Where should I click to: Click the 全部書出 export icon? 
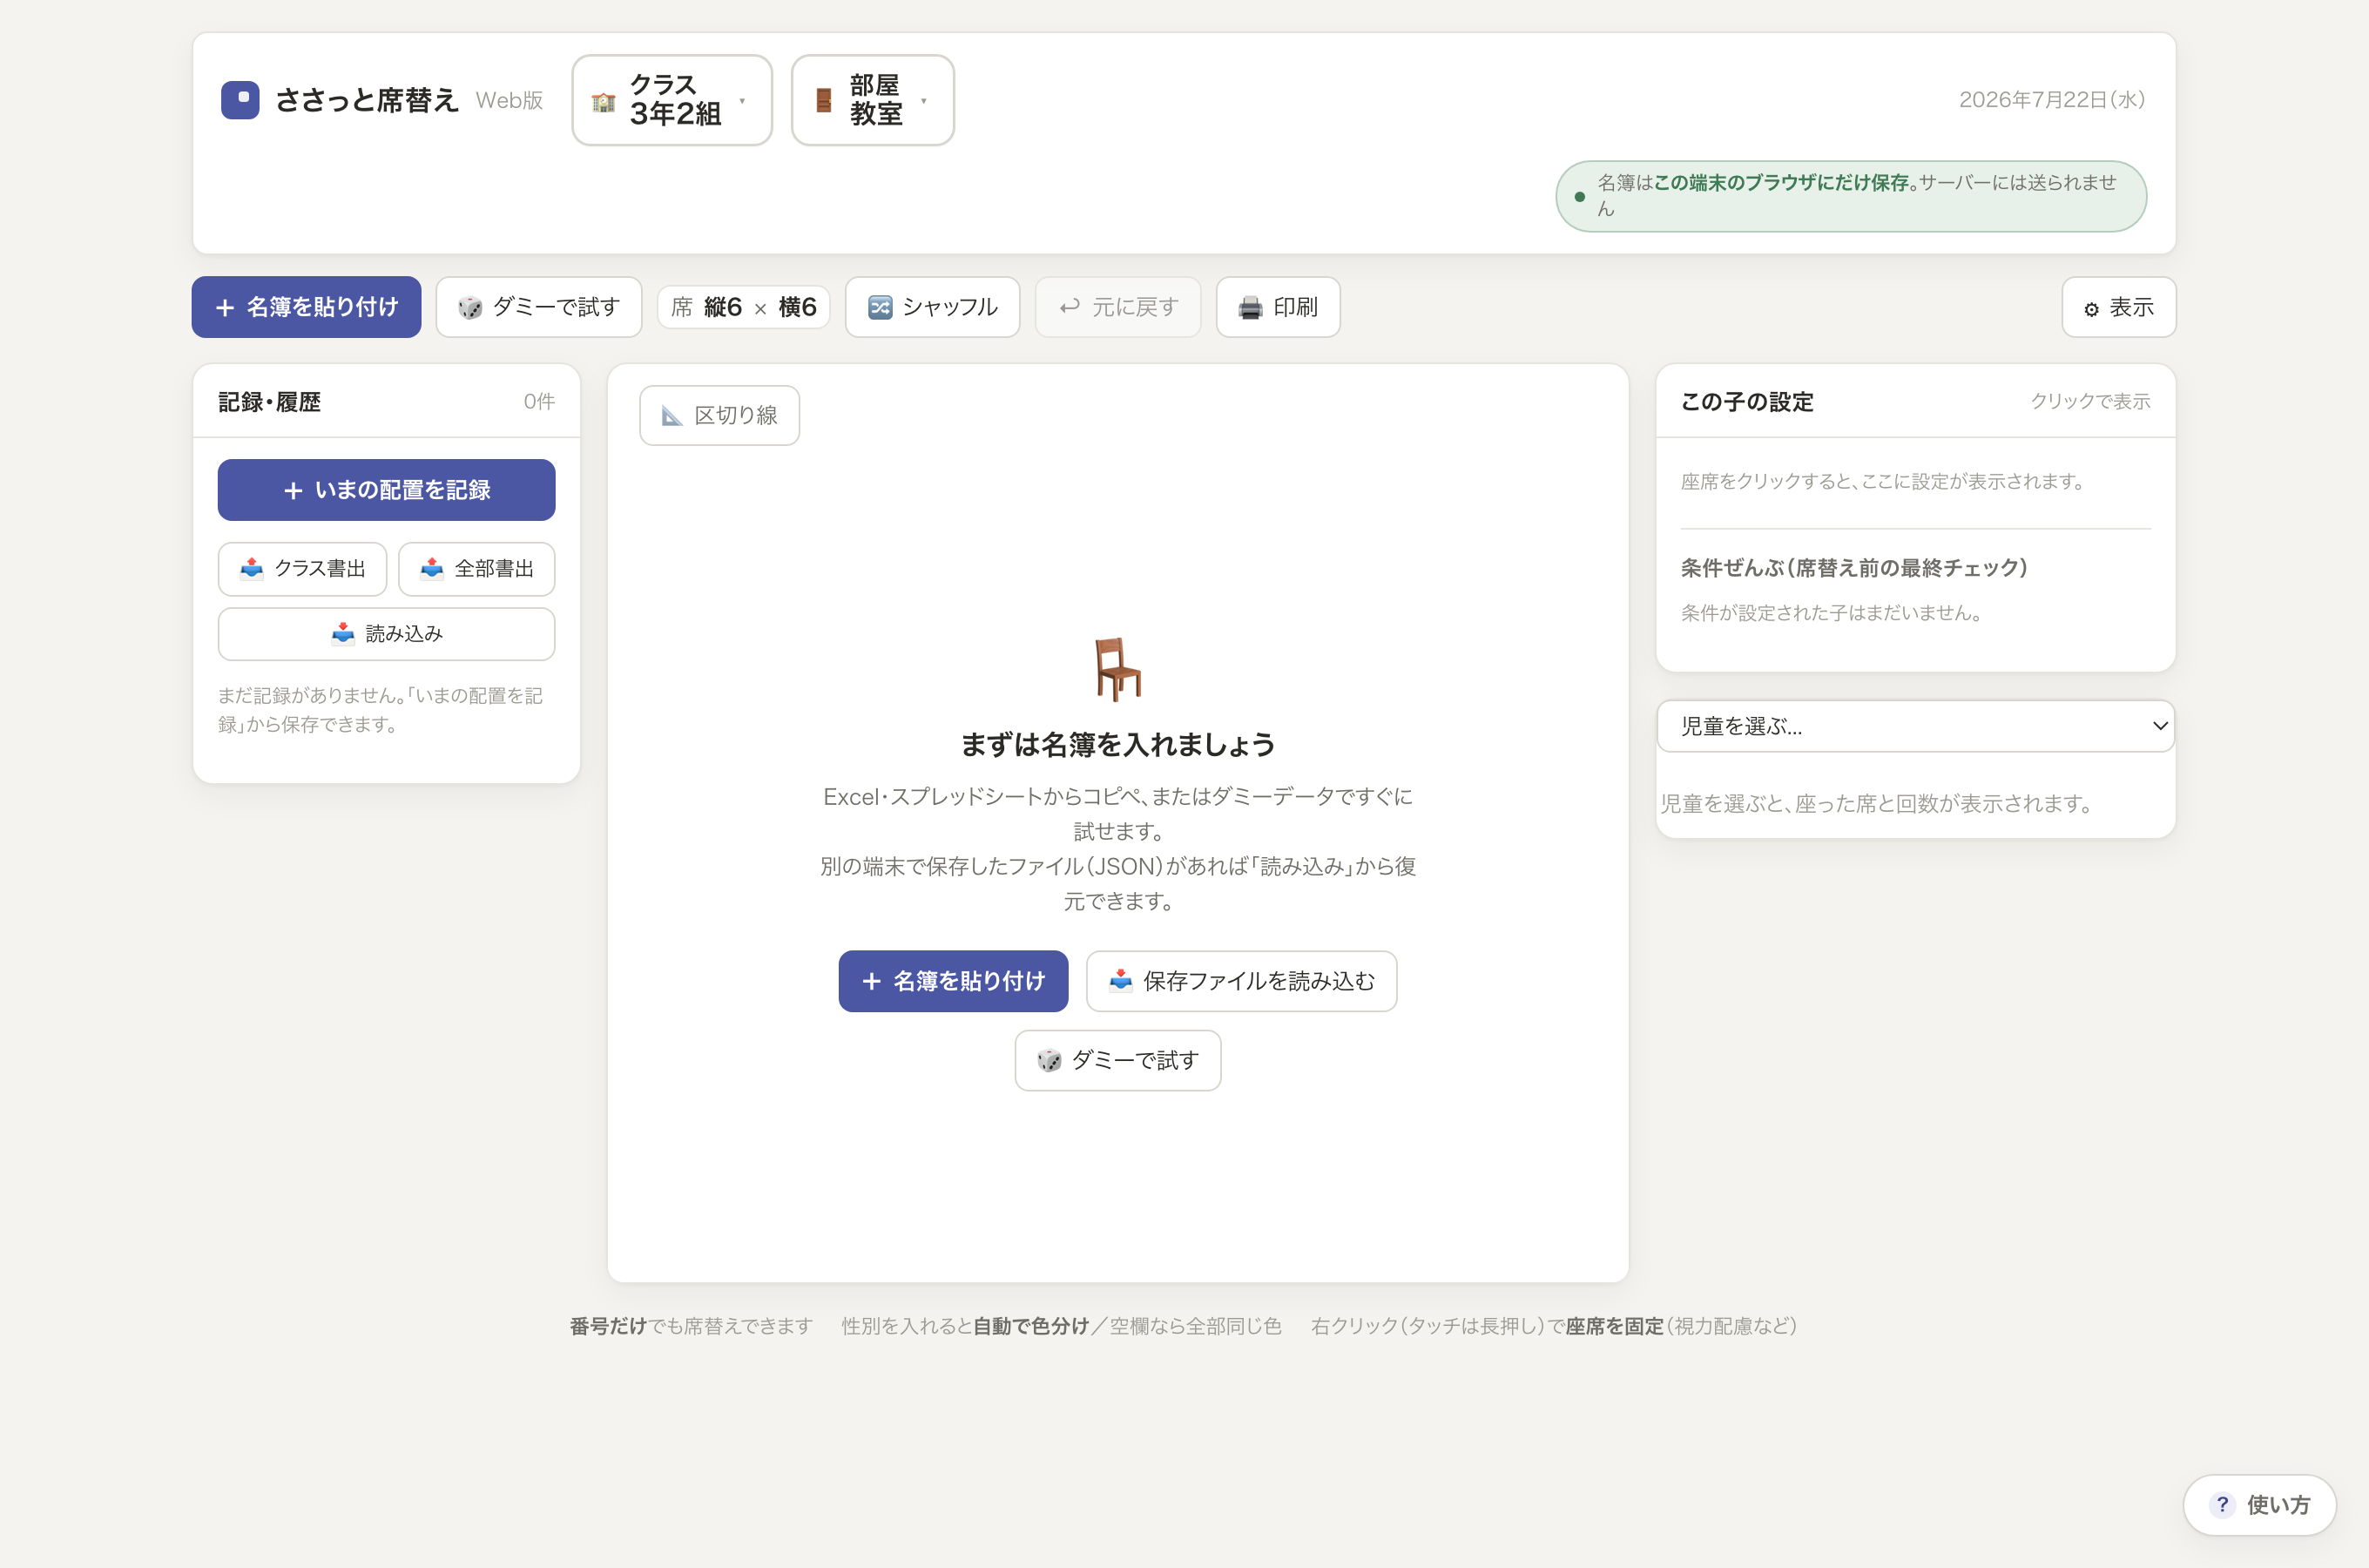pos(432,569)
